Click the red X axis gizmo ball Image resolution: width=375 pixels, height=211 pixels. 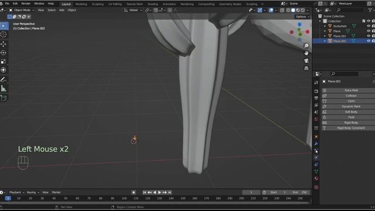click(308, 32)
